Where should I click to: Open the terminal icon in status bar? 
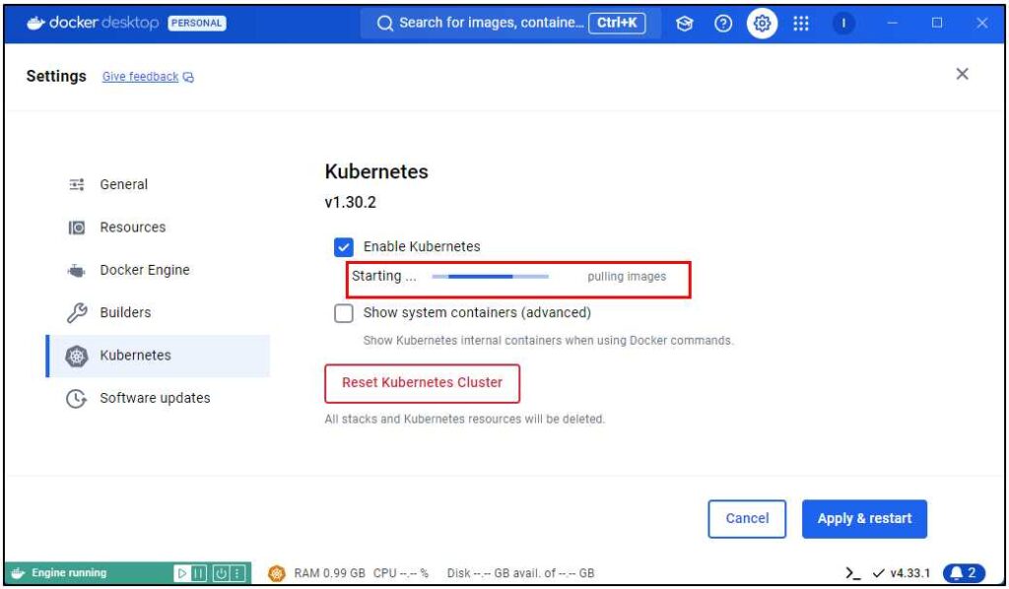click(x=853, y=573)
